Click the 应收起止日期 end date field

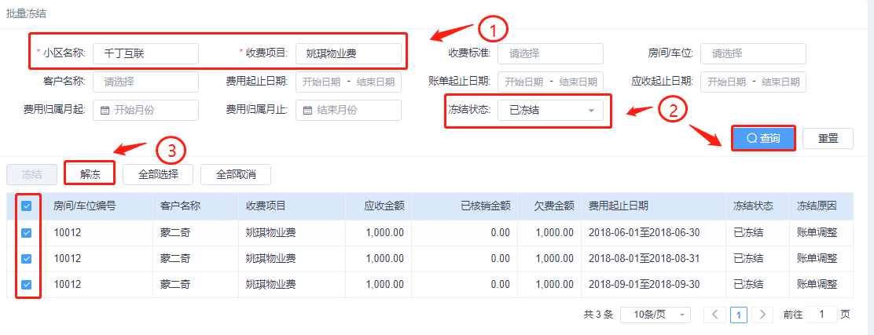[780, 82]
